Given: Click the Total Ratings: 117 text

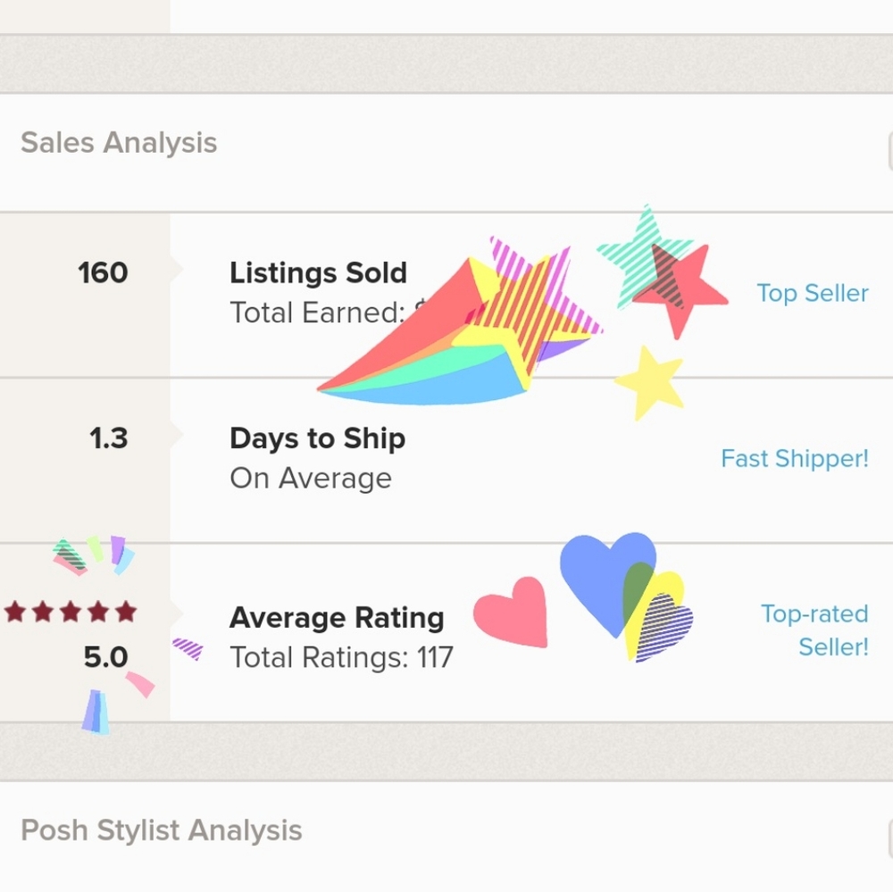Looking at the screenshot, I should pos(341,658).
